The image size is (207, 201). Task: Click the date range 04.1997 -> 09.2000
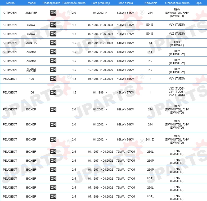[101, 52]
